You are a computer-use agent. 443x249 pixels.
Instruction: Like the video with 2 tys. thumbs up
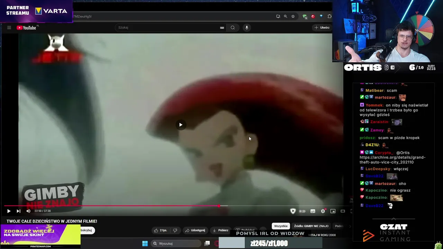[x=161, y=230]
